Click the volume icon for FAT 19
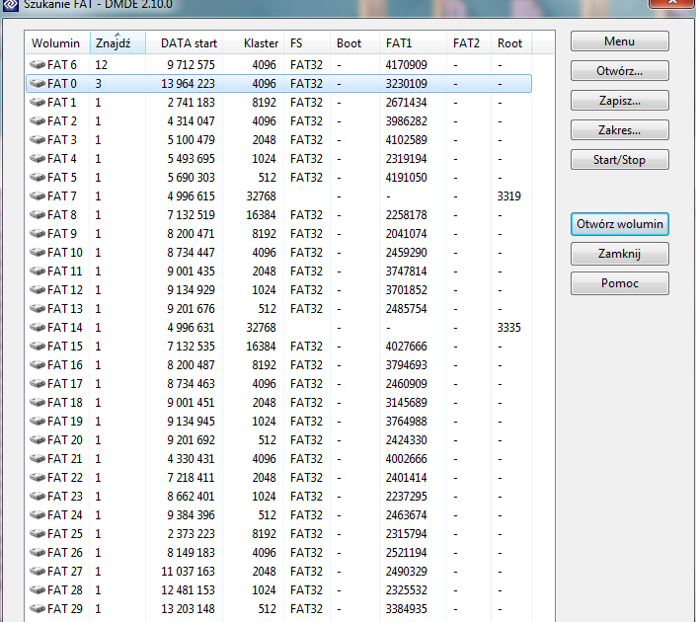 (38, 421)
